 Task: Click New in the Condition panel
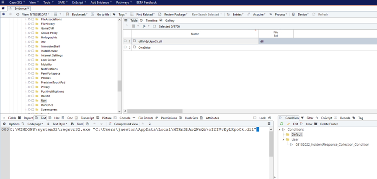(309, 124)
